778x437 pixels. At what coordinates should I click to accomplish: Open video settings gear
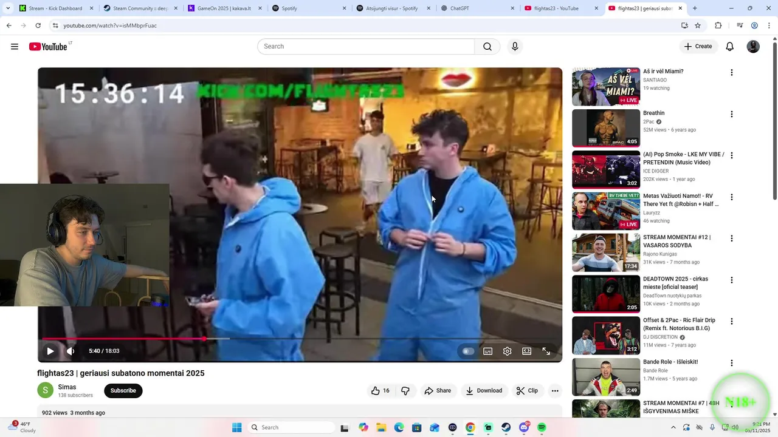507,351
